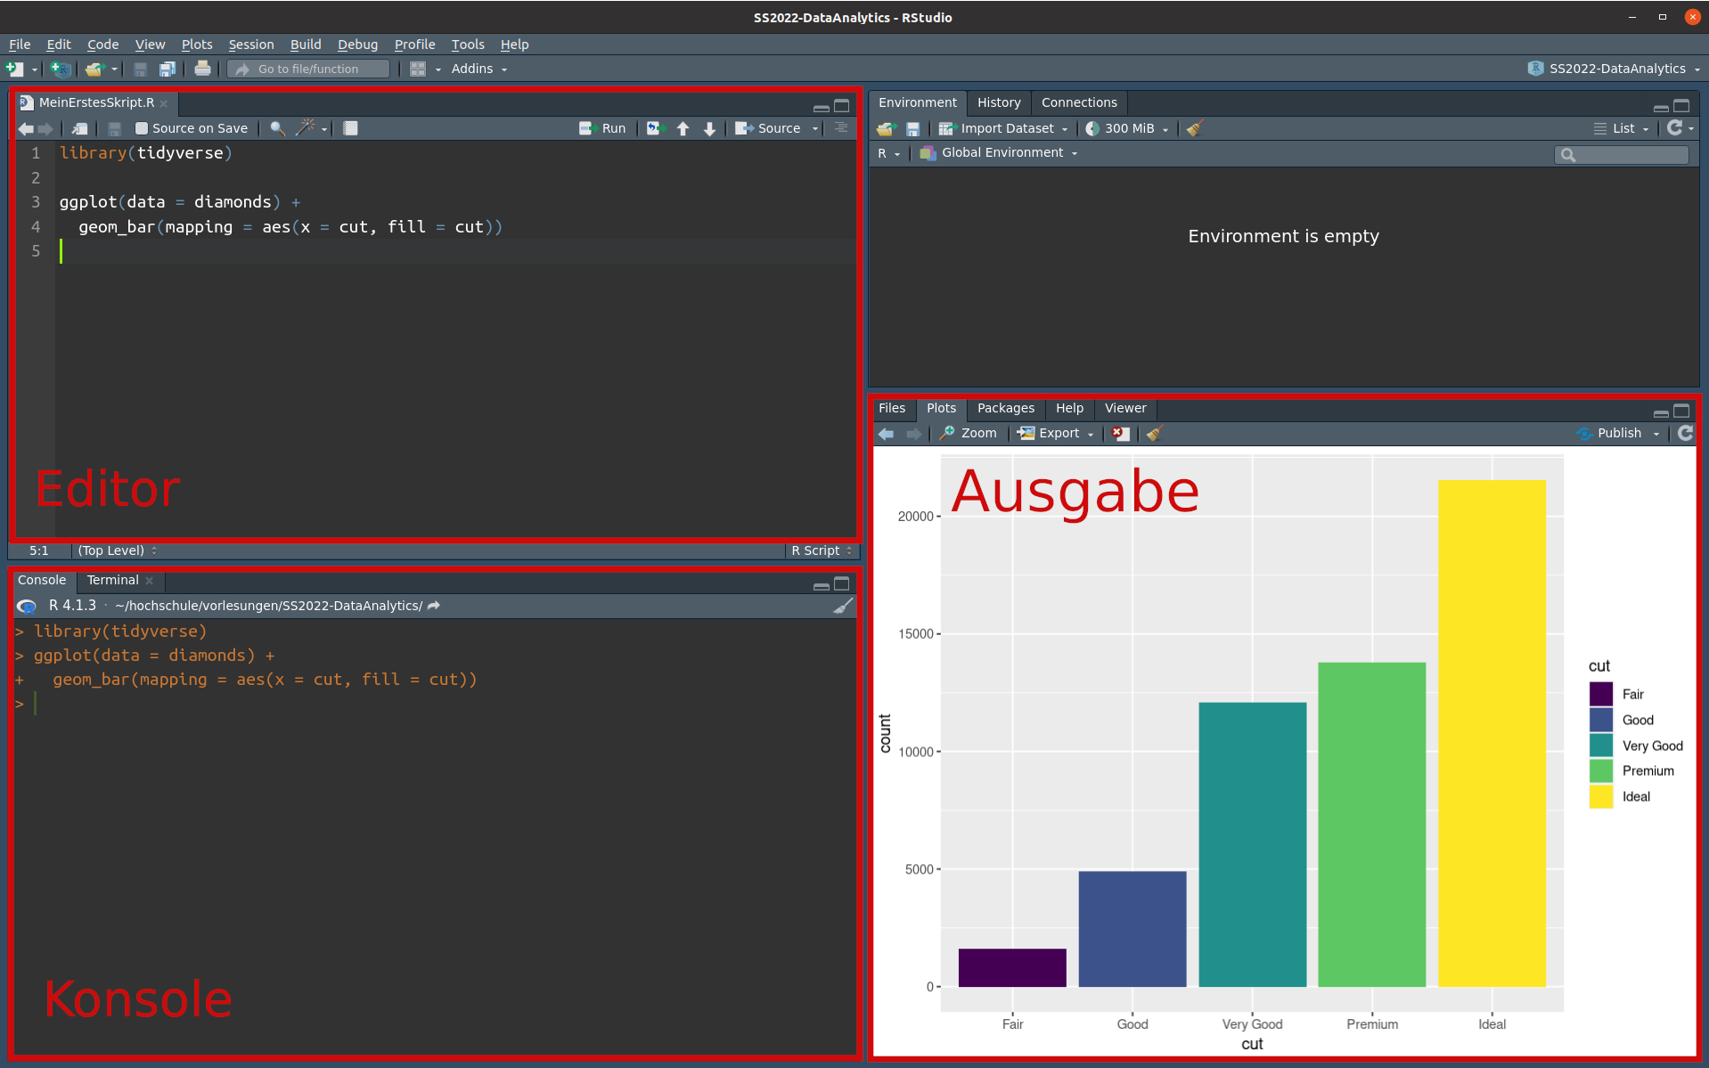The image size is (1709, 1068).
Task: Click the find/replace magnifier icon in editor
Action: [277, 128]
